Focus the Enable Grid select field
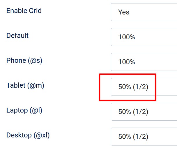The image size is (177, 149). pyautogui.click(x=157, y=12)
